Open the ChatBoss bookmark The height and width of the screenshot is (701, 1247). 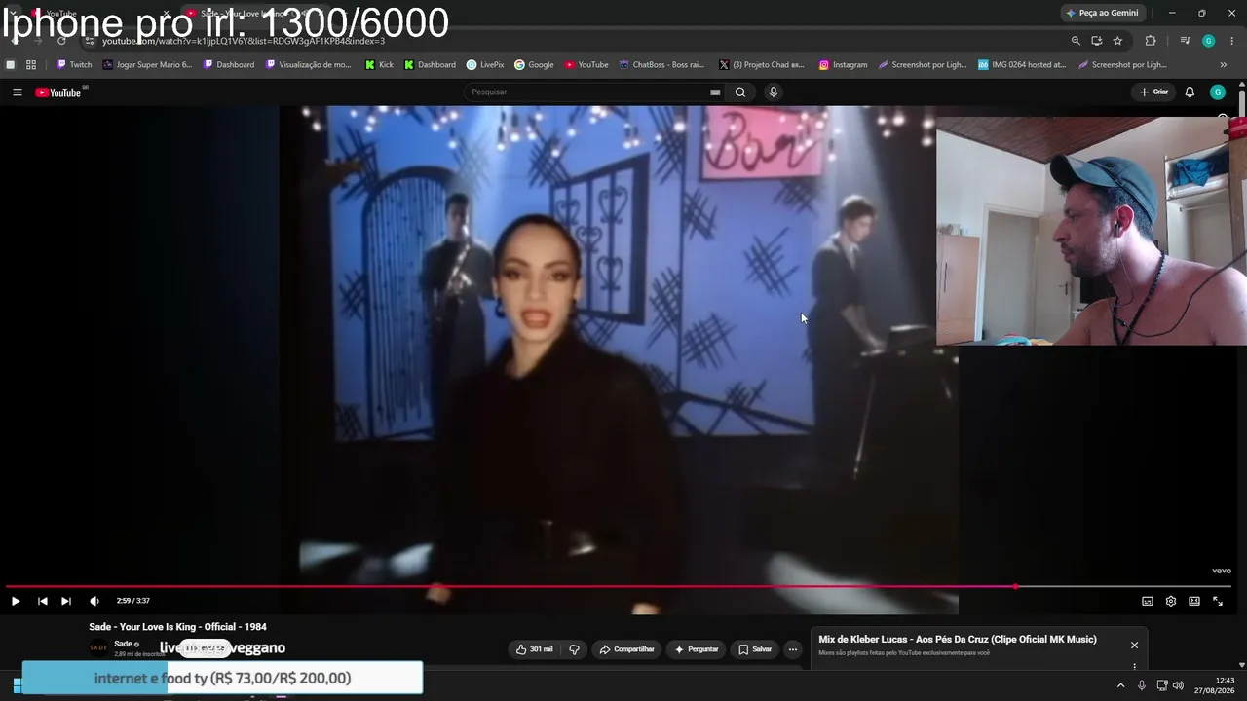[661, 65]
